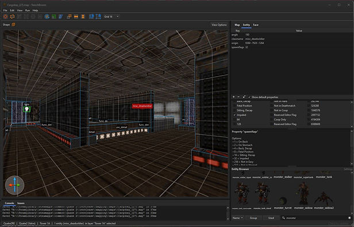Switch to the Face inspector tab
The image size is (354, 227).
coord(256,25)
